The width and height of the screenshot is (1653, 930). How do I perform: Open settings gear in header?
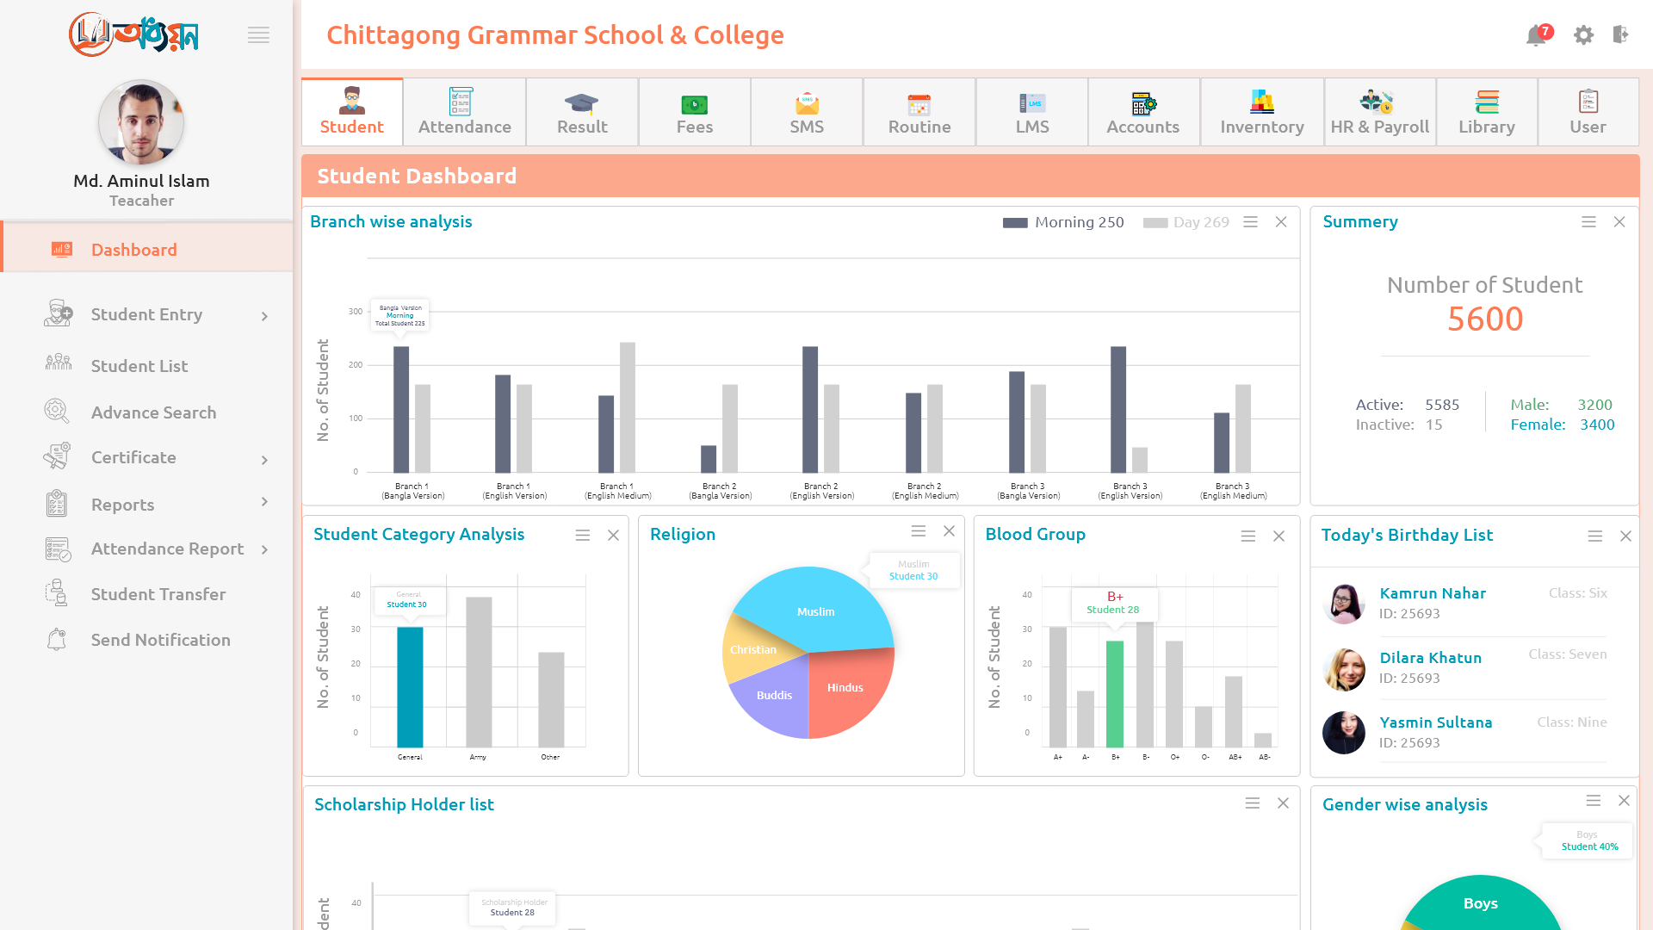[1583, 35]
